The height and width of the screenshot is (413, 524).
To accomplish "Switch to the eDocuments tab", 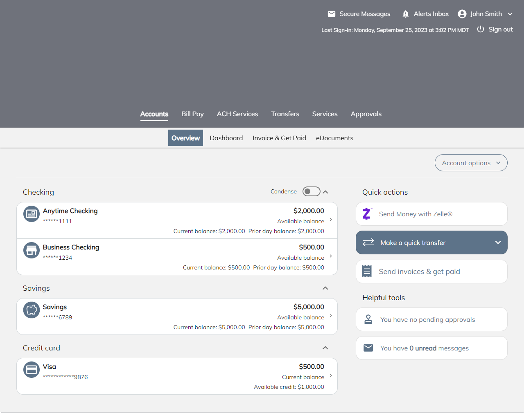I will pyautogui.click(x=334, y=138).
